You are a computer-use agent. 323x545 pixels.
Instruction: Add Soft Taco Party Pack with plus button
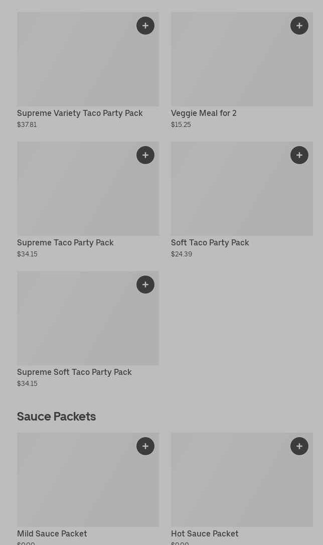click(x=299, y=155)
